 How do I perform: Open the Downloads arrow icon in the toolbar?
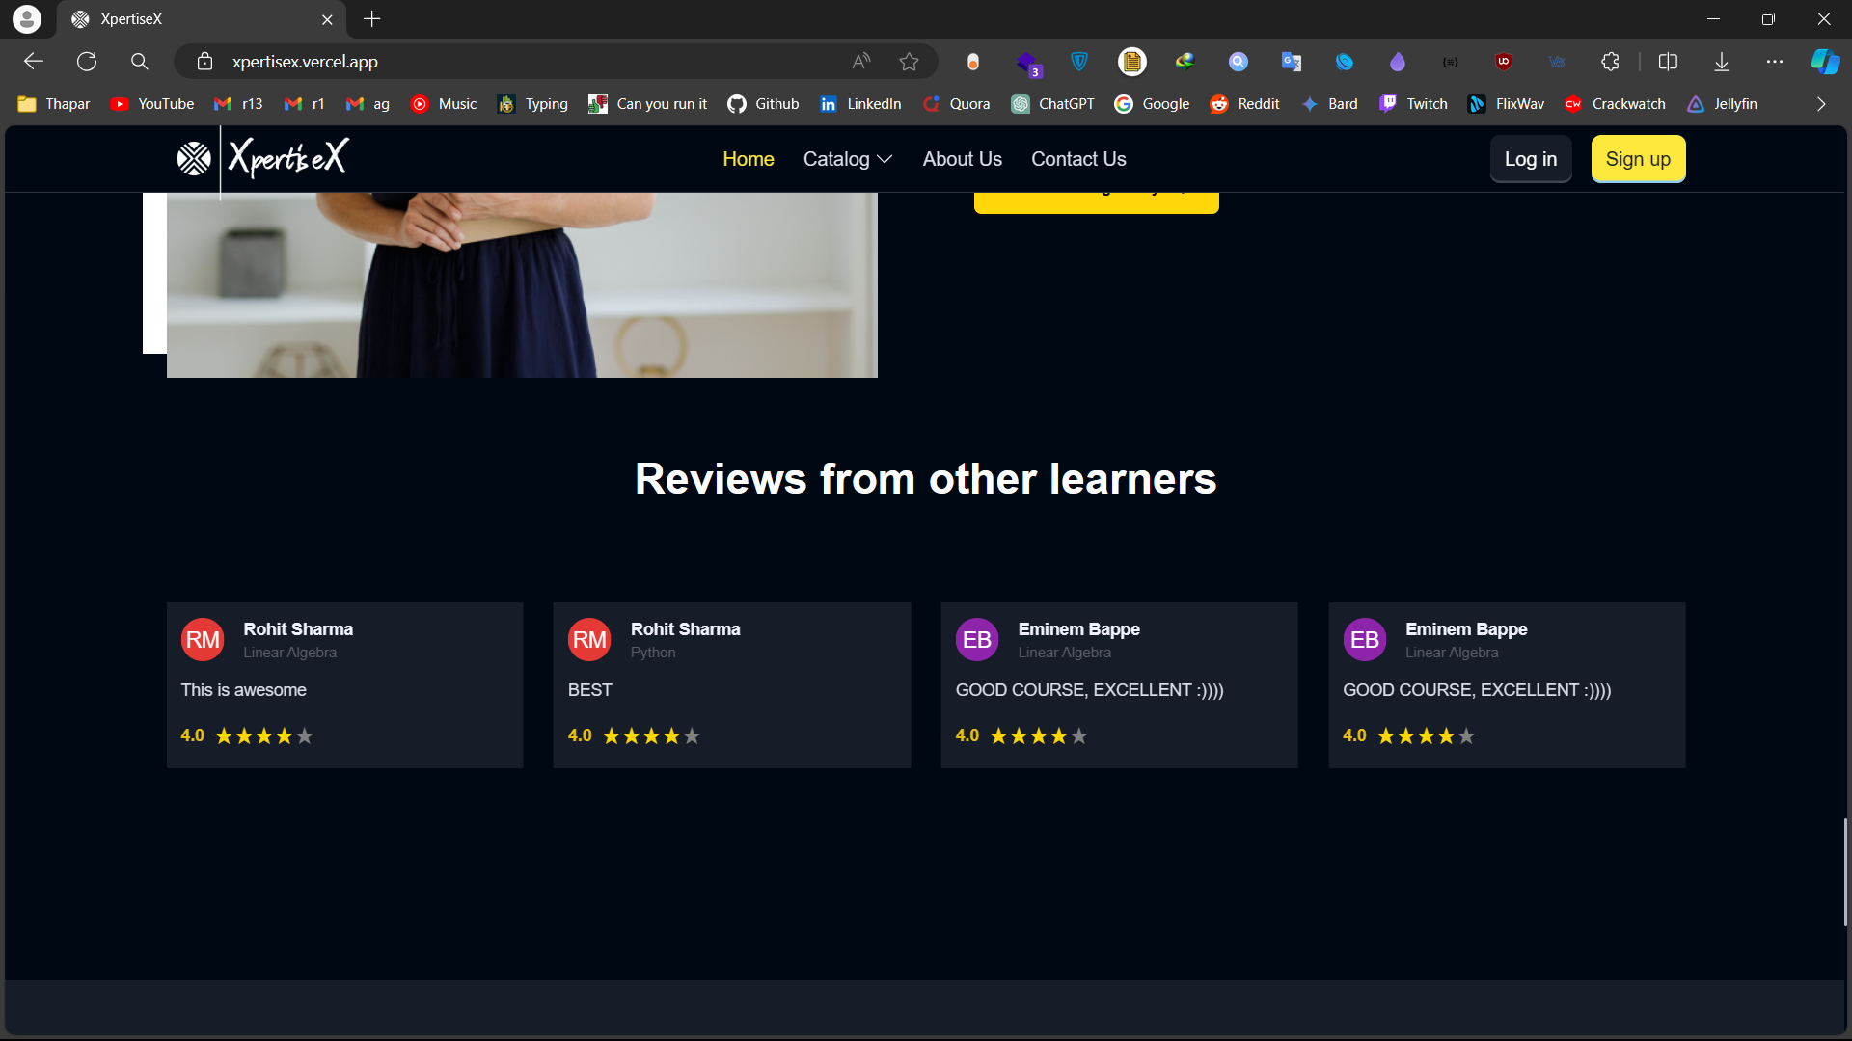[1721, 62]
